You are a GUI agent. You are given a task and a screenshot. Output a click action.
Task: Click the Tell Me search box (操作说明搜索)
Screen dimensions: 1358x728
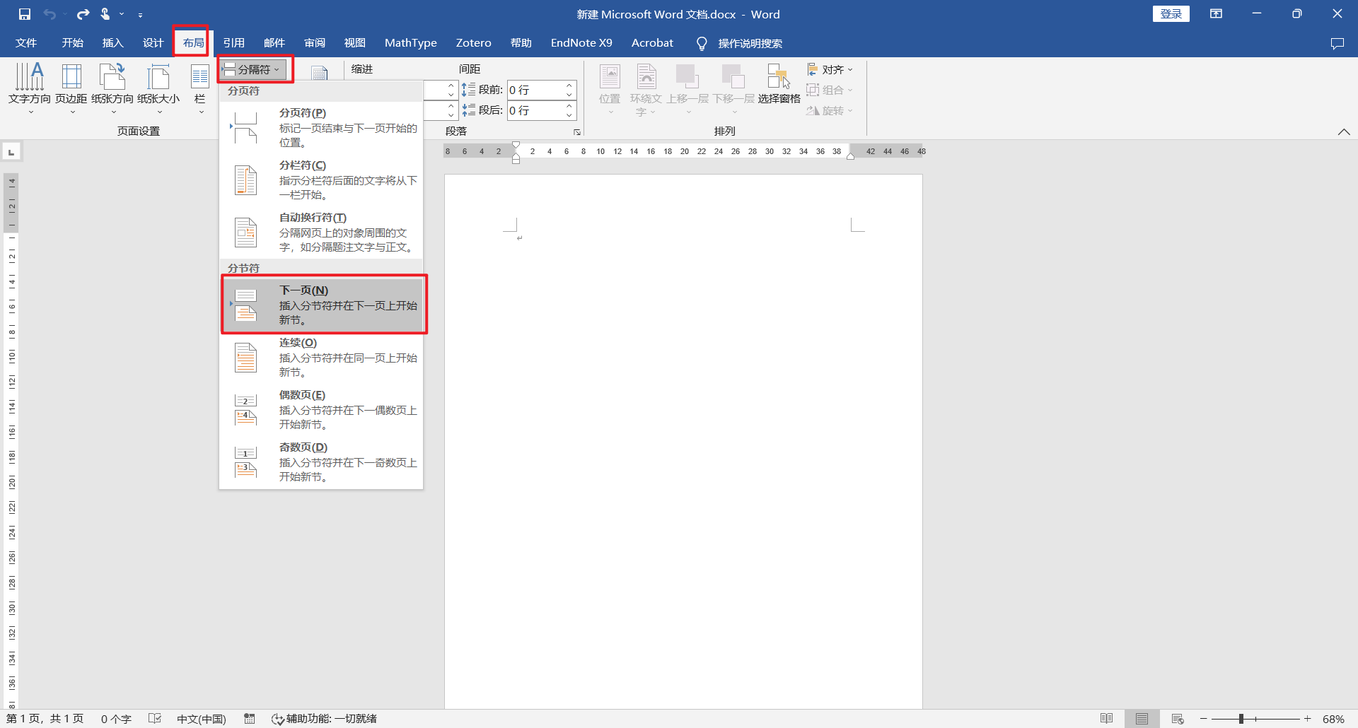pyautogui.click(x=750, y=44)
